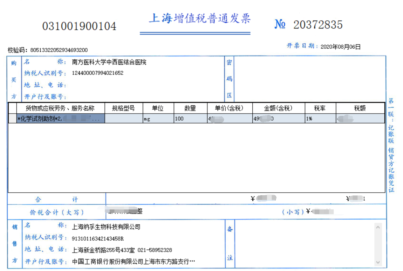Select the *化学试剂助剂 item name cell
Screen dimensions: 403x271
point(60,119)
